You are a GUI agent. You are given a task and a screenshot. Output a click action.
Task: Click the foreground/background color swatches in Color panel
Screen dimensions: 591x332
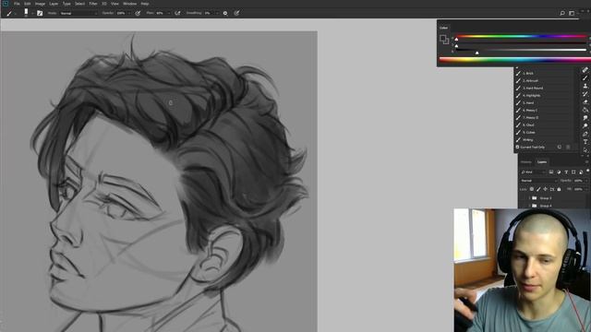coord(444,39)
